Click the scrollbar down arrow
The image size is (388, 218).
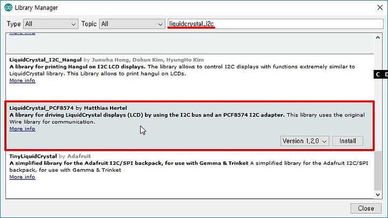pyautogui.click(x=378, y=195)
